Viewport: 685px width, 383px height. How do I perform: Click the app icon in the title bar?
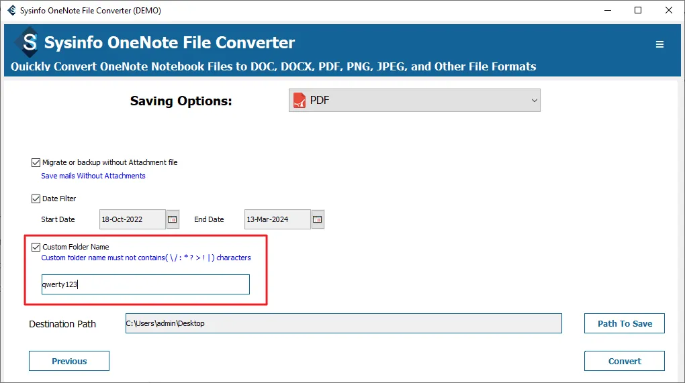[11, 10]
